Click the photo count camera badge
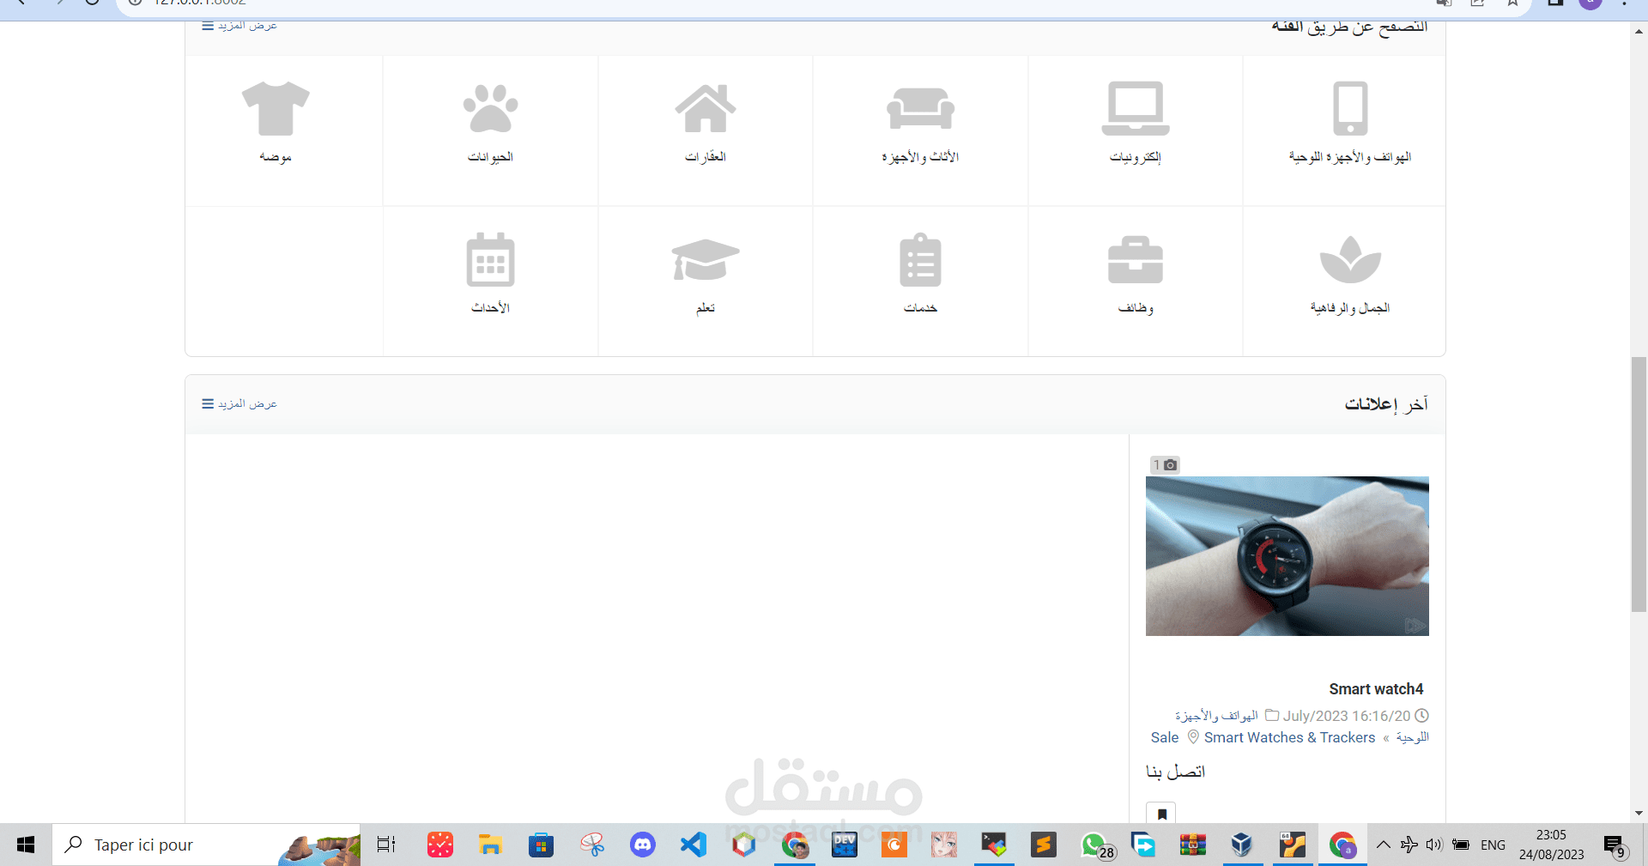 (x=1165, y=464)
